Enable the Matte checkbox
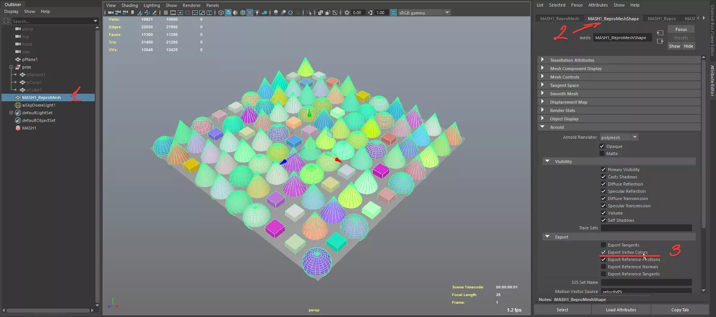Image resolution: width=716 pixels, height=317 pixels. [x=602, y=153]
